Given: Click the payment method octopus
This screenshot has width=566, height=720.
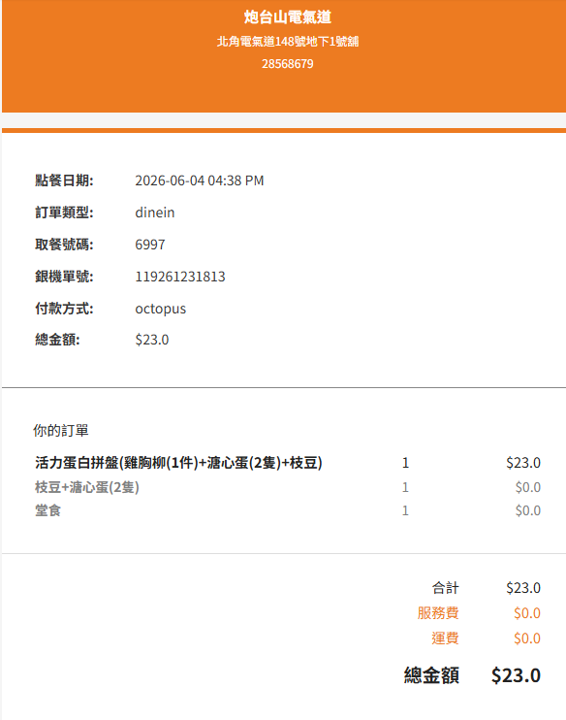Looking at the screenshot, I should pyautogui.click(x=161, y=309).
